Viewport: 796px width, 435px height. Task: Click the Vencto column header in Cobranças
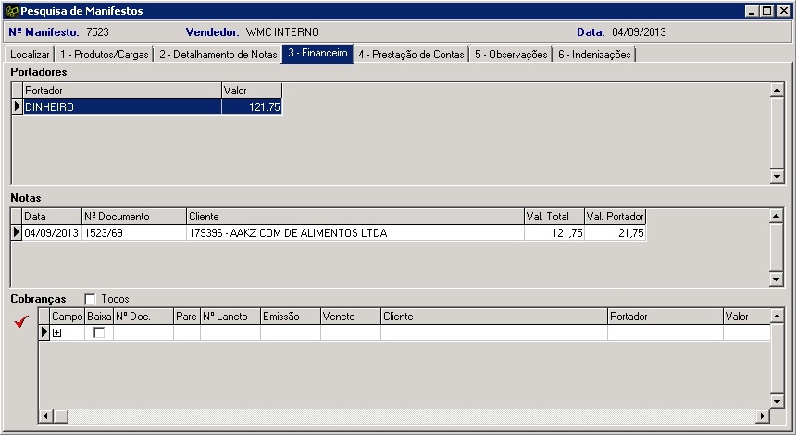(350, 317)
